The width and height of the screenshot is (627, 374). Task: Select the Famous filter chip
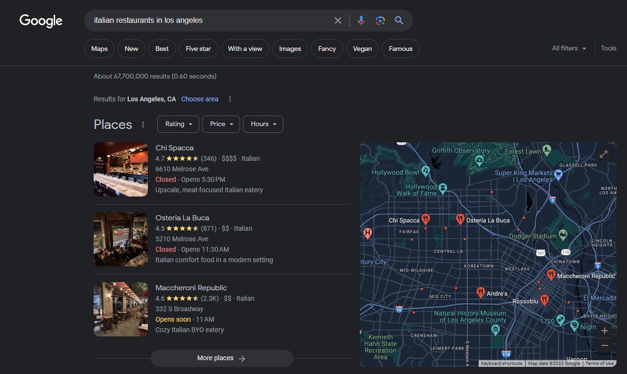pos(401,49)
